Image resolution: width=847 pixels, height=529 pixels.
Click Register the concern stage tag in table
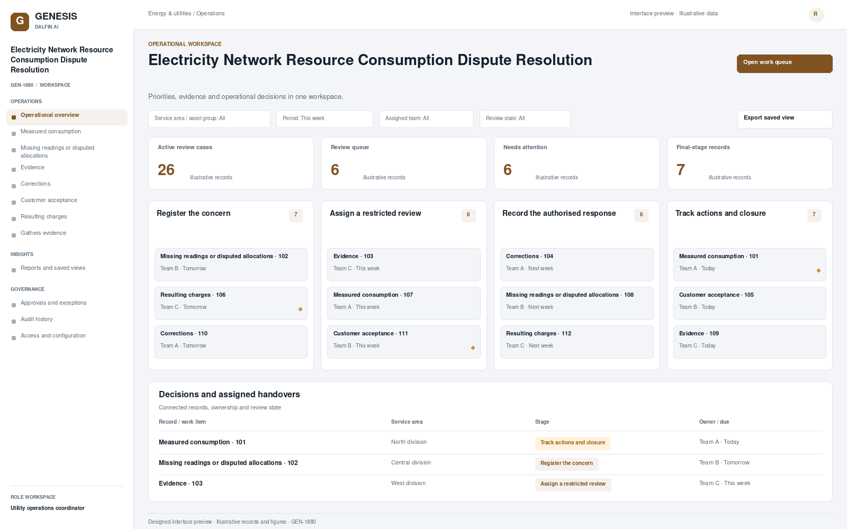coord(566,464)
